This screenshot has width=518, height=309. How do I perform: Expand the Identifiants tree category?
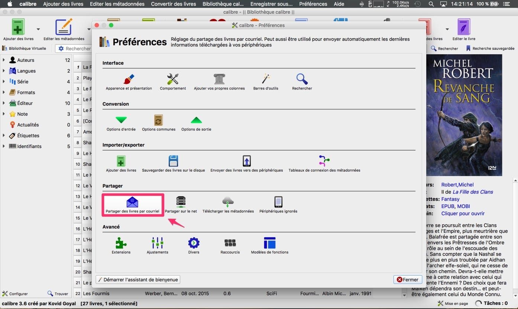(x=4, y=146)
